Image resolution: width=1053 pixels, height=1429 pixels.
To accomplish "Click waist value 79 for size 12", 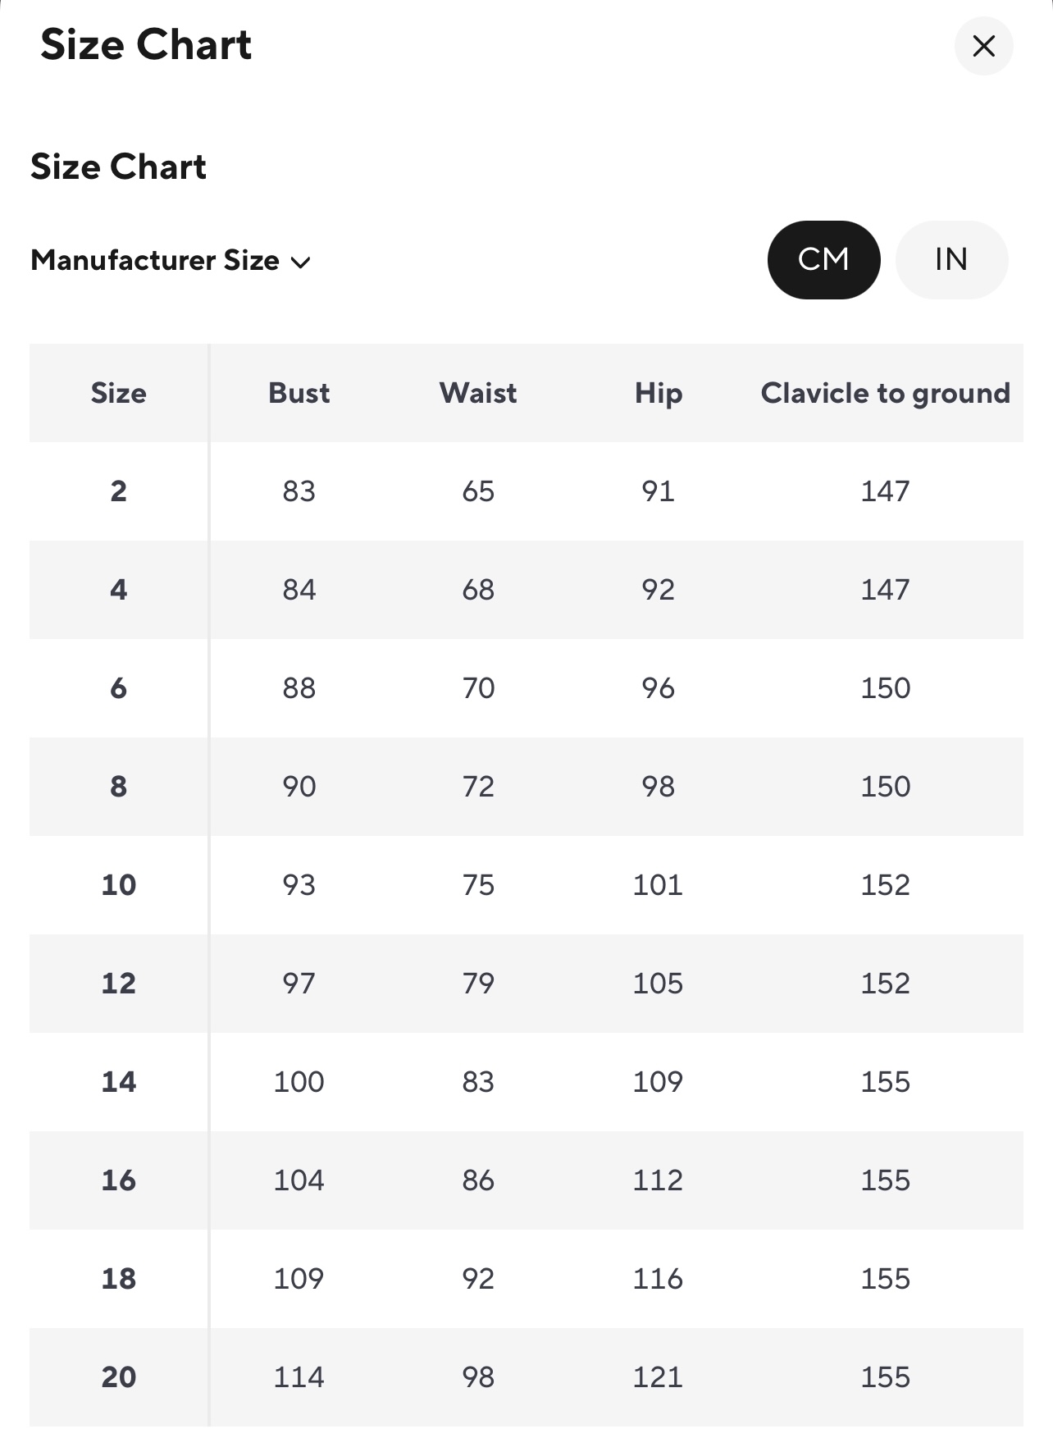I will (x=478, y=984).
